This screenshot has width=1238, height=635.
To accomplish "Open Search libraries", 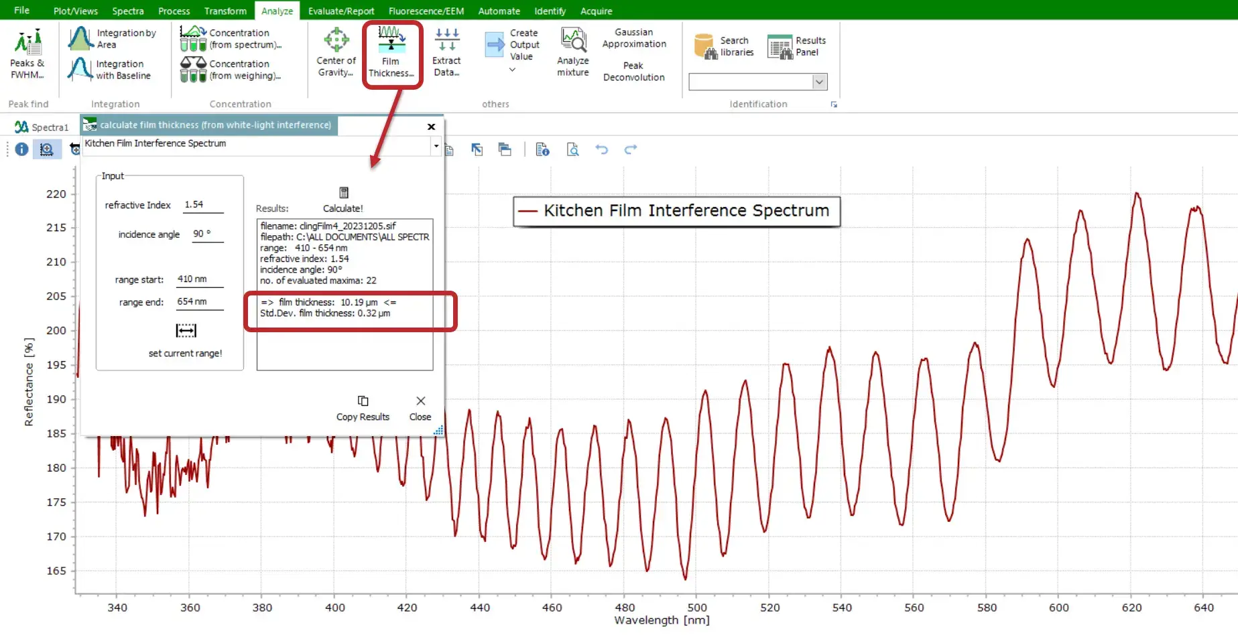I will 724,46.
